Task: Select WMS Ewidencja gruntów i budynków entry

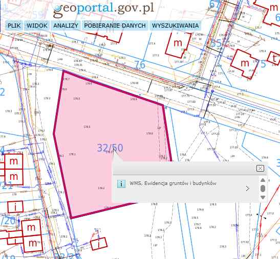Action: click(x=173, y=183)
